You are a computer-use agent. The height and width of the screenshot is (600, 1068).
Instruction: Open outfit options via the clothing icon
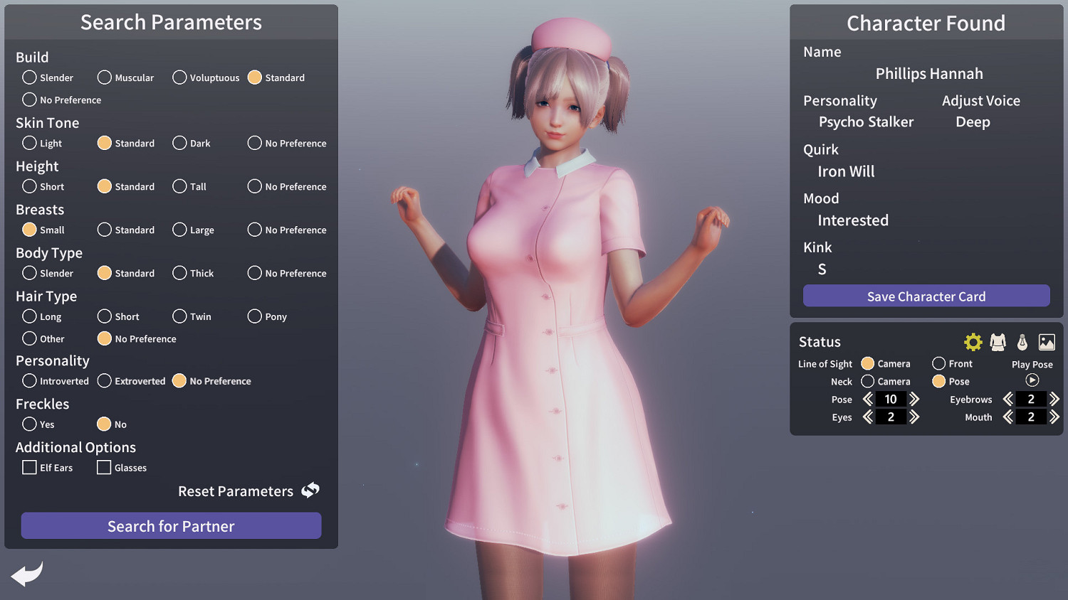pyautogui.click(x=998, y=341)
